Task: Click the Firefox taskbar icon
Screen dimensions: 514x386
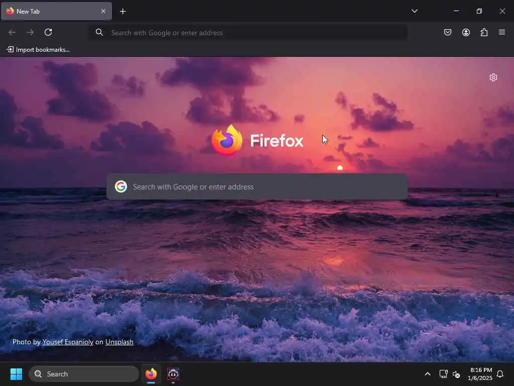Action: tap(151, 374)
